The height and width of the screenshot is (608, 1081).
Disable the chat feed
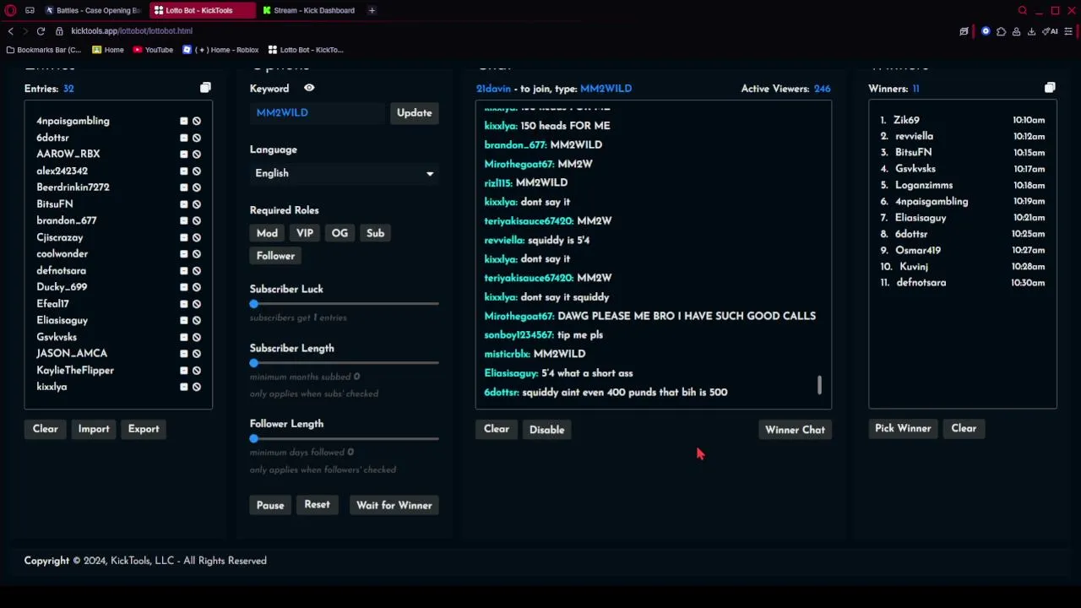click(546, 430)
